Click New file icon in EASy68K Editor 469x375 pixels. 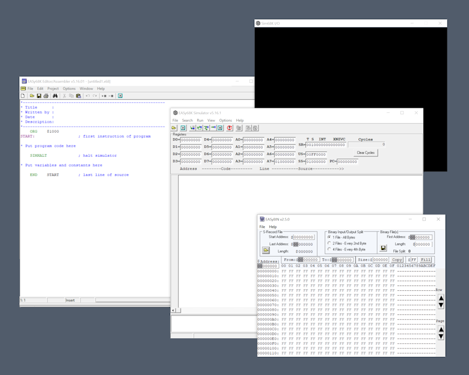point(23,96)
